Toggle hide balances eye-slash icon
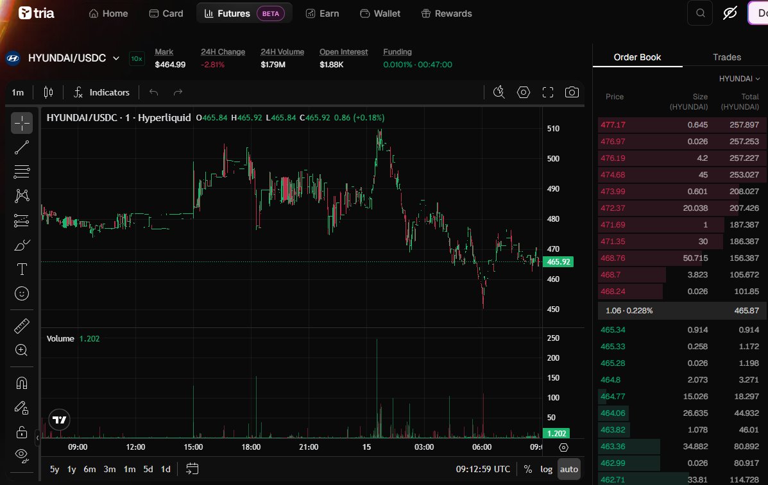 [x=730, y=13]
